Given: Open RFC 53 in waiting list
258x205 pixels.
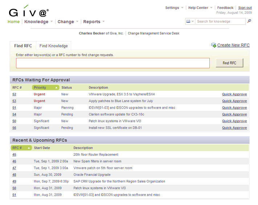Looking at the screenshot, I should pos(14,101).
